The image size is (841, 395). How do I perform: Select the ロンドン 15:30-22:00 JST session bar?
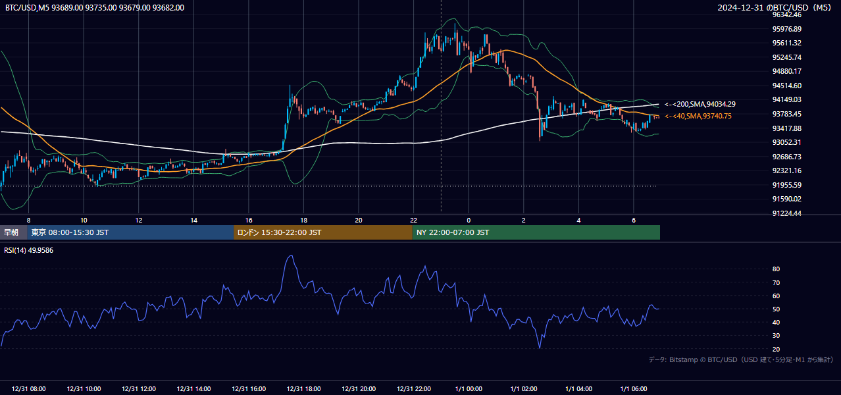[323, 232]
